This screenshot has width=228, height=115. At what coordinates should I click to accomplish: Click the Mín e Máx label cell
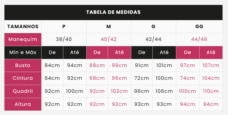click(x=23, y=52)
